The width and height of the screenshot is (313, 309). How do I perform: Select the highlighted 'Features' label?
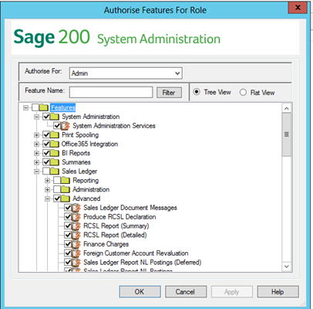(x=63, y=107)
